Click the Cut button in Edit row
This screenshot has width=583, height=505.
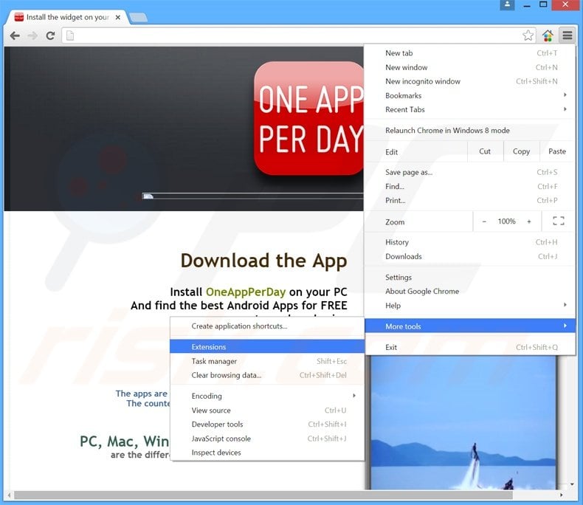pos(485,151)
